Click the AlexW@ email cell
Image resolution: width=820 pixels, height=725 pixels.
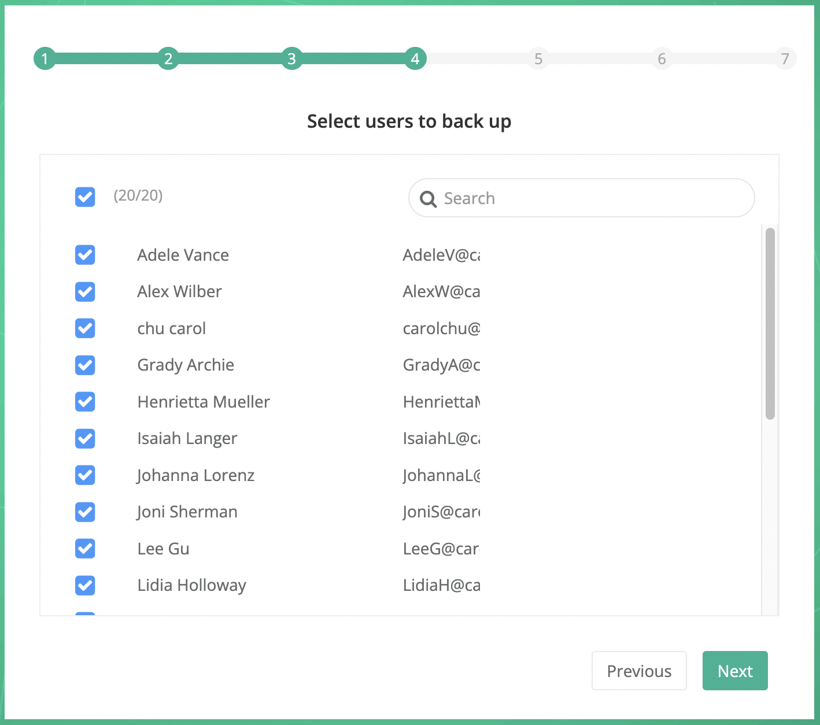(x=441, y=291)
